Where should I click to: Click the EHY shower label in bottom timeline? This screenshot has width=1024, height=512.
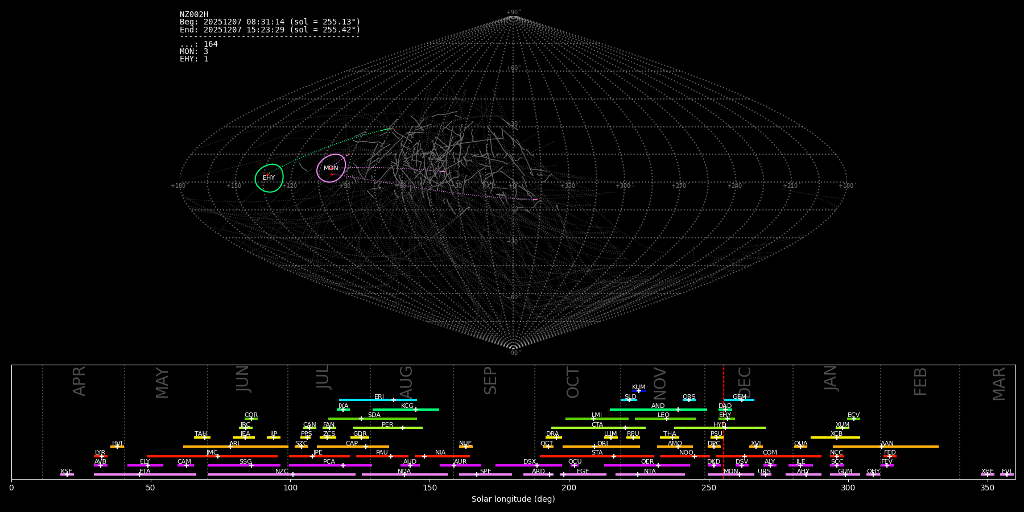click(x=725, y=415)
